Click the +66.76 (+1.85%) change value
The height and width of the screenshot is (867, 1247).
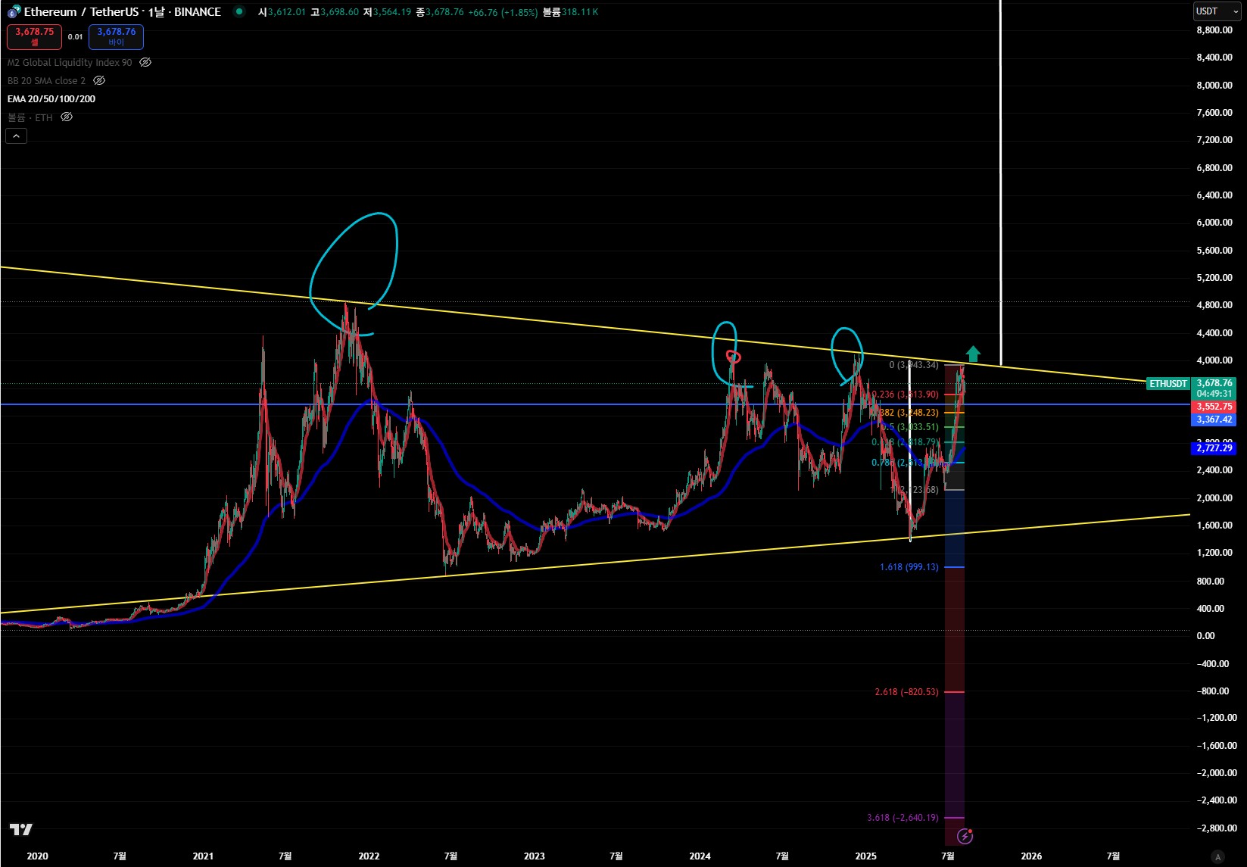click(x=502, y=12)
